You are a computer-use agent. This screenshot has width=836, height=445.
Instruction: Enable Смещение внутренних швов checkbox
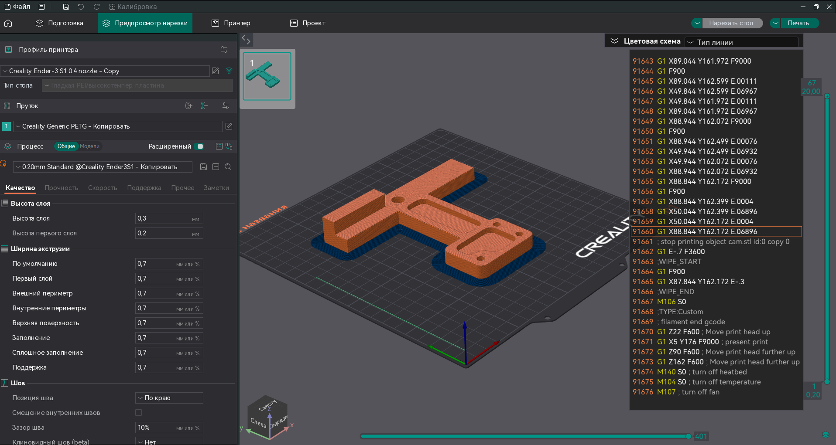pos(139,413)
